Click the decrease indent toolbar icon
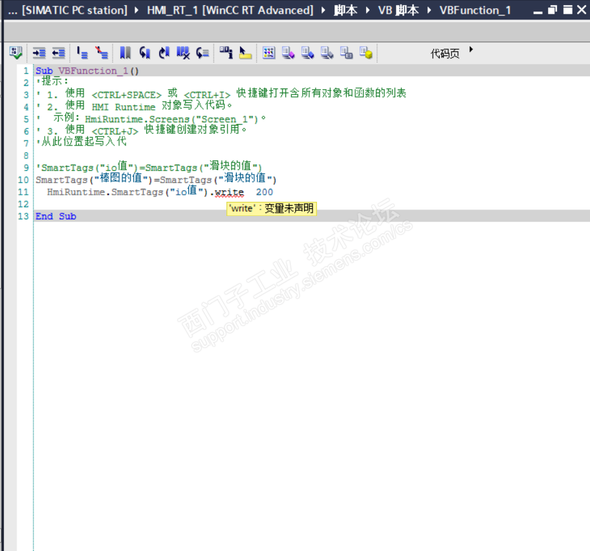 click(x=58, y=52)
